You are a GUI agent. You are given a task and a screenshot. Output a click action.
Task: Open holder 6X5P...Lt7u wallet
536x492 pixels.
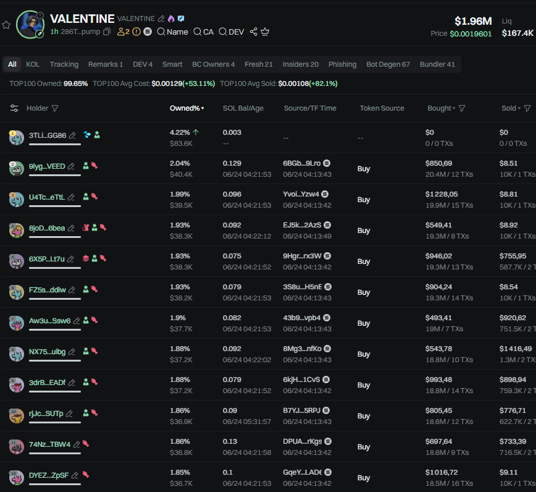point(47,259)
